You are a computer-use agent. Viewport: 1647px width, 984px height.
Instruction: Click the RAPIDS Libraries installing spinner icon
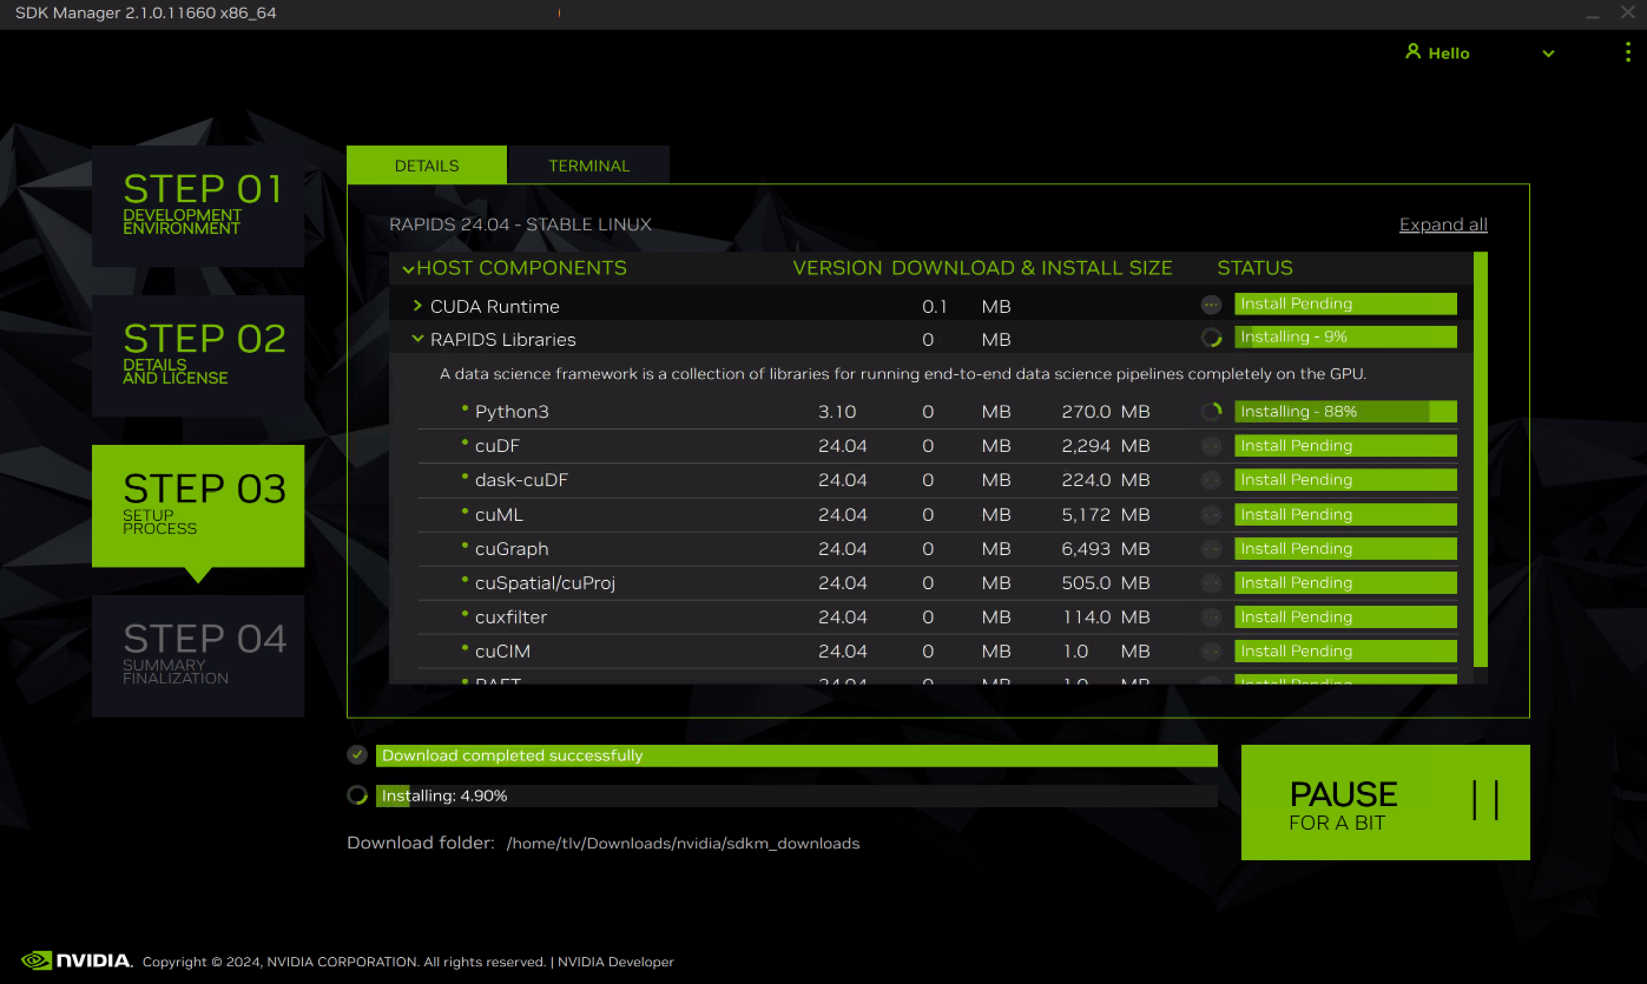(x=1211, y=338)
